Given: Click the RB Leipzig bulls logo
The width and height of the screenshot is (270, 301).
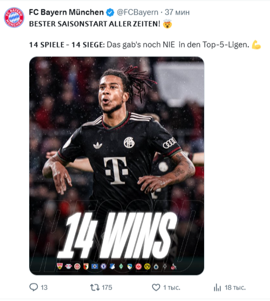Looking at the screenshot, I should (x=69, y=267).
